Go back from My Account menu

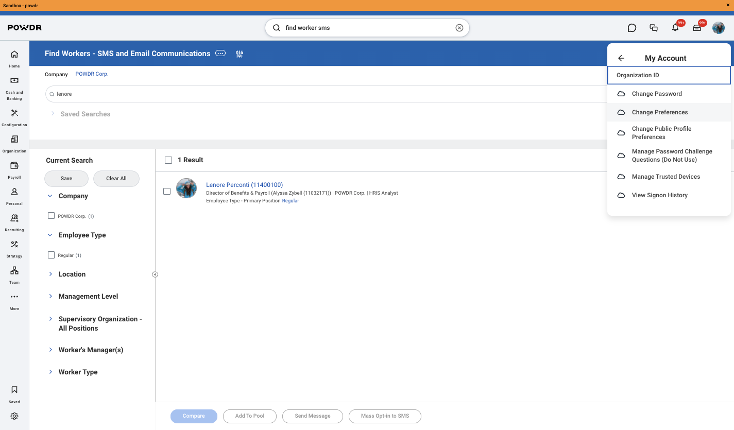pyautogui.click(x=621, y=58)
